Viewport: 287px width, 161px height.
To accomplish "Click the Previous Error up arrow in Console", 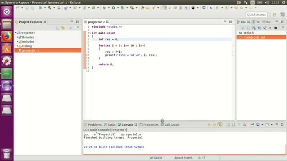I will click(x=214, y=125).
